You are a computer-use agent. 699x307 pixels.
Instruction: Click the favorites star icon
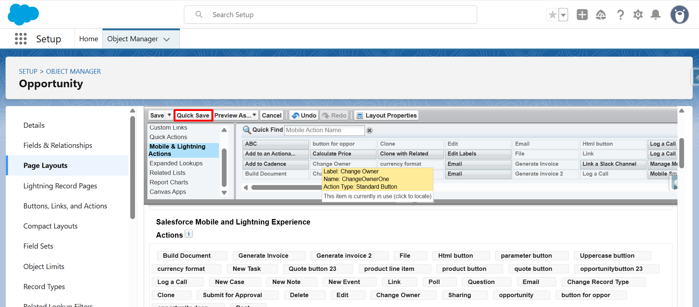point(552,15)
